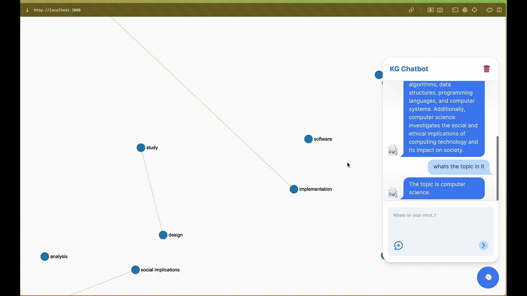Click the 'design' node label text

[x=175, y=235]
